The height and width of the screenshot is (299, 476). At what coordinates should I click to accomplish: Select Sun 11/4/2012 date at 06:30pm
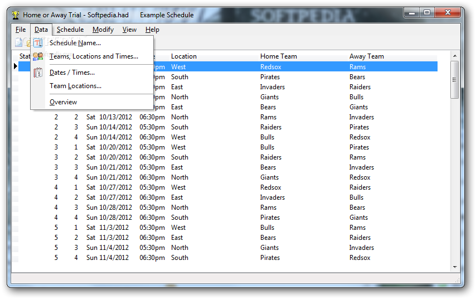[x=108, y=257]
